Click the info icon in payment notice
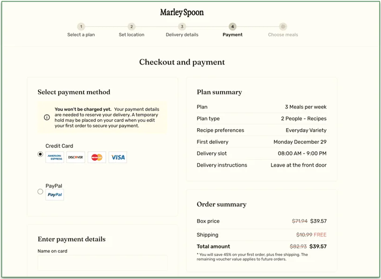Image resolution: width=381 pixels, height=279 pixels. coord(47,117)
